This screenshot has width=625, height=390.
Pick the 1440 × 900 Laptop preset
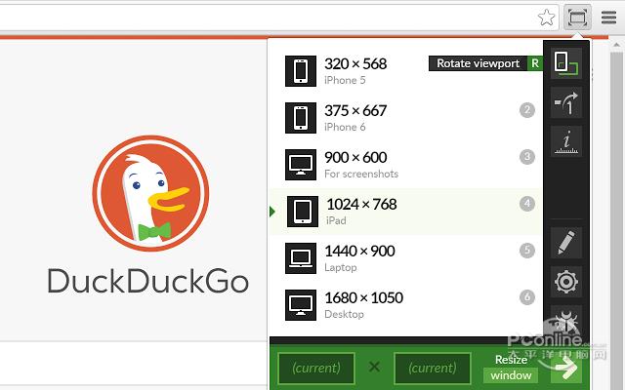(x=406, y=258)
